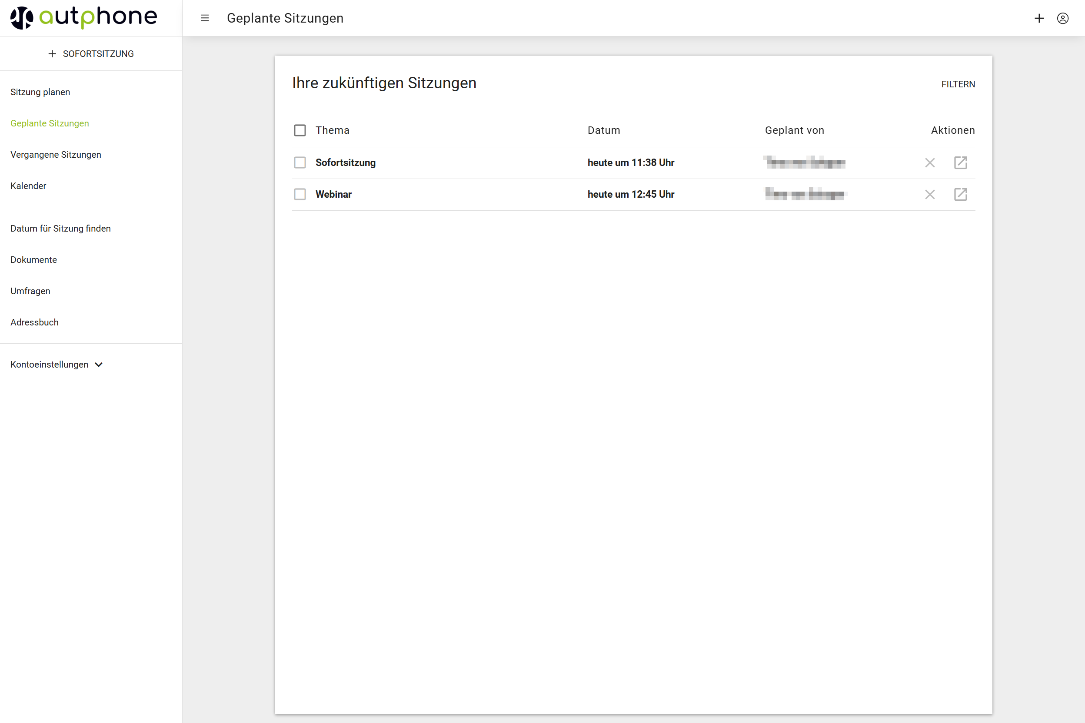Cancel the Sofortsitzung session with X
This screenshot has height=723, width=1085.
tap(929, 163)
